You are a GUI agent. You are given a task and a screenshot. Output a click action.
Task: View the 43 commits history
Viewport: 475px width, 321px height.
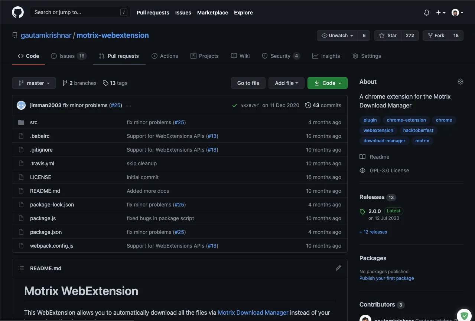tap(323, 105)
